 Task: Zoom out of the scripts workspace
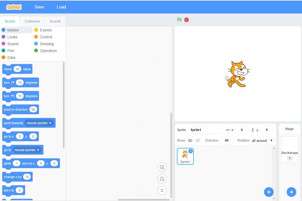coord(162,179)
